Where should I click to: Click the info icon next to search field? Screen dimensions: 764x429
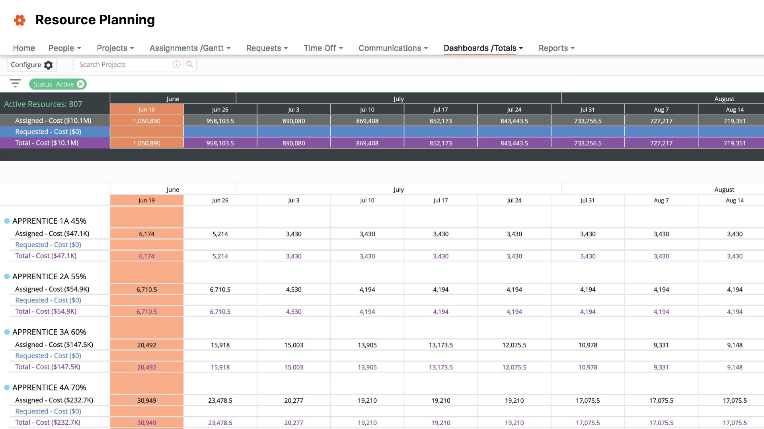tap(177, 64)
